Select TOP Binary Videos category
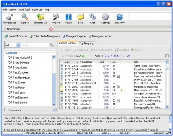173x136 pixels. (x=17, y=67)
